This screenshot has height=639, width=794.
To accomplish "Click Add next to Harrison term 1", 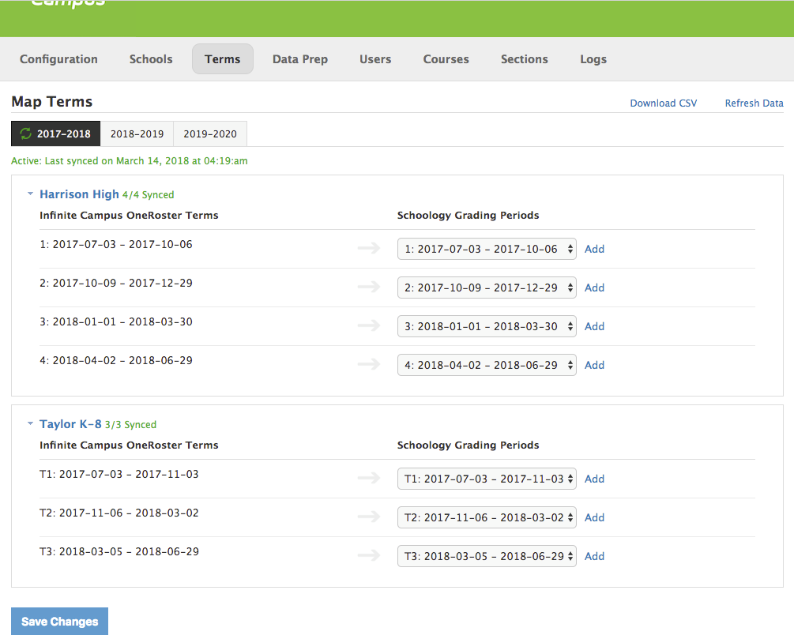I will pos(594,249).
